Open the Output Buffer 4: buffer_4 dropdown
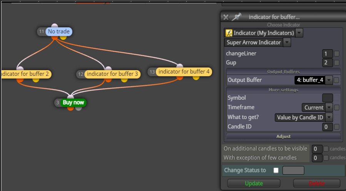The width and height of the screenshot is (346, 191). click(313, 80)
